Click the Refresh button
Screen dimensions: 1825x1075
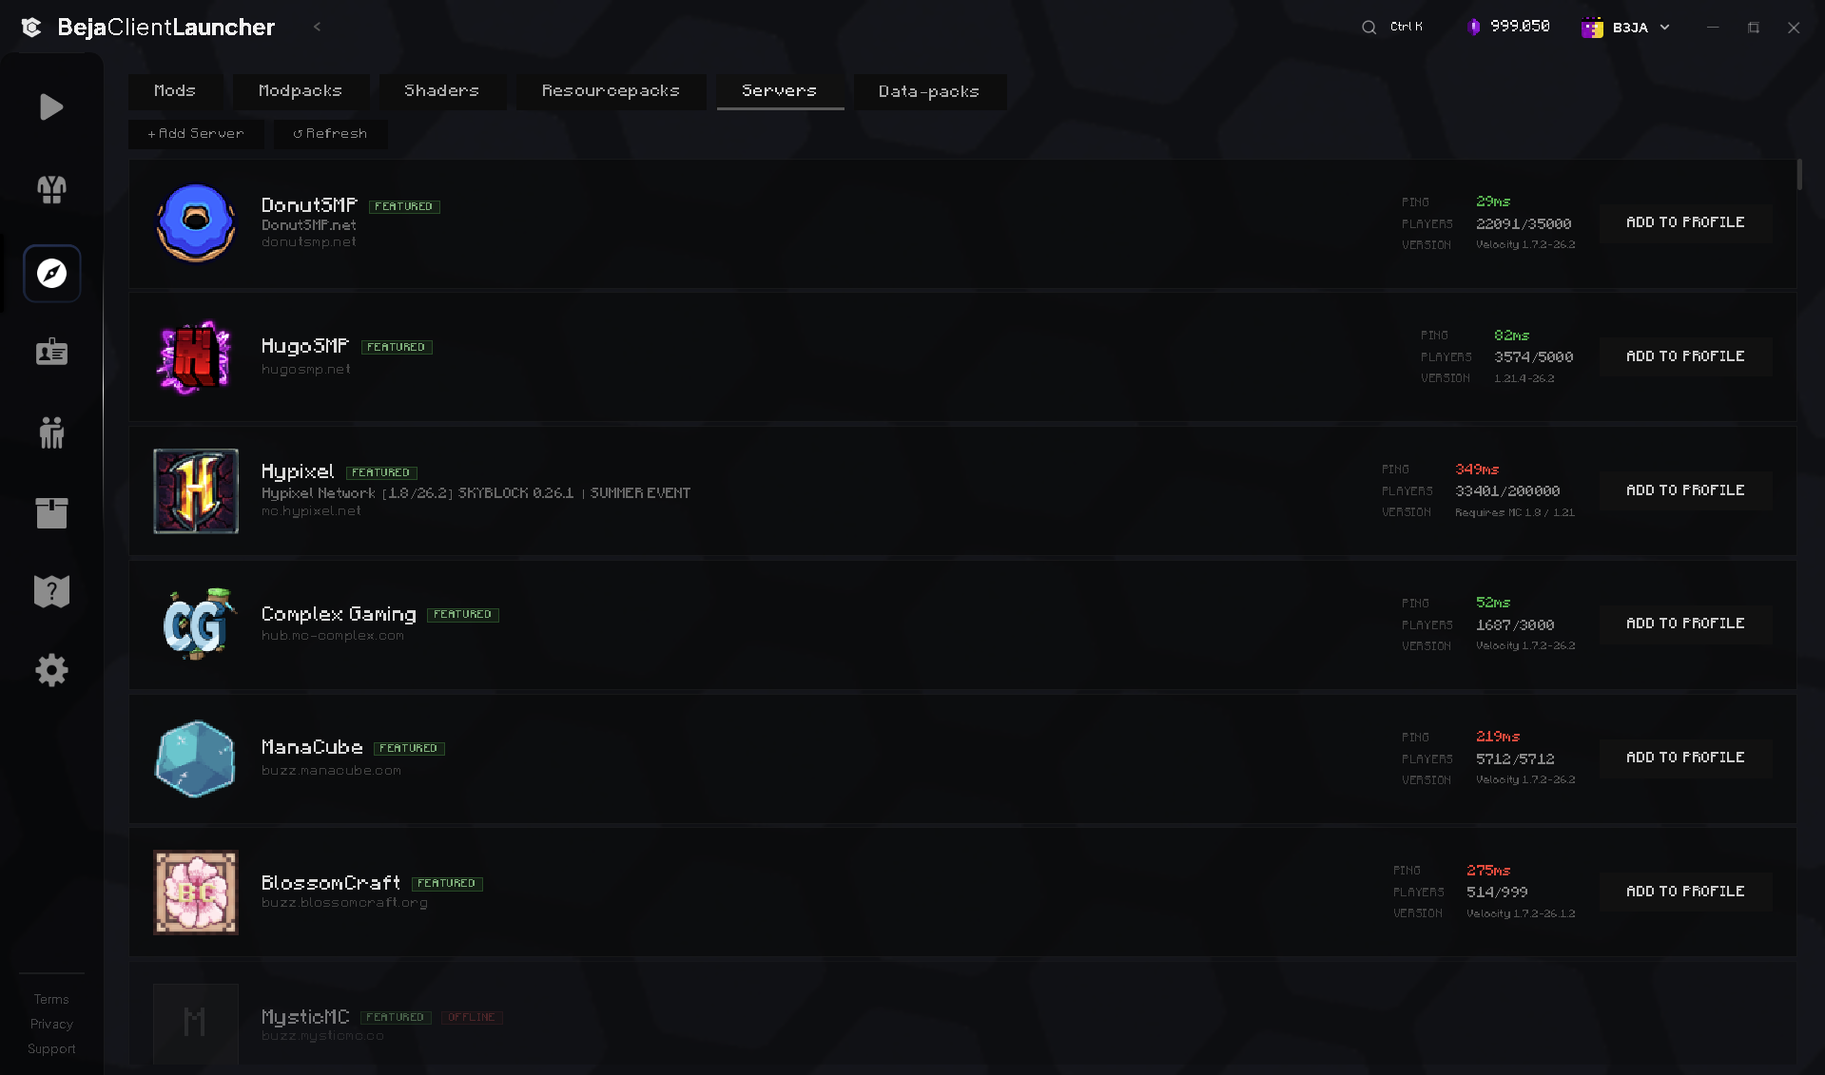[330, 134]
